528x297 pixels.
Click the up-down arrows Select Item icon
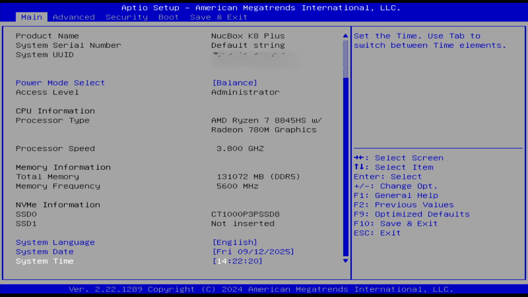point(359,167)
